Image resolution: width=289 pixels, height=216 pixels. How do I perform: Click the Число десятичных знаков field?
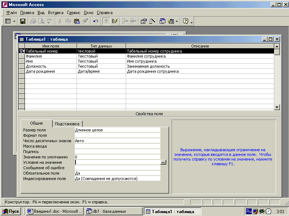(x=117, y=141)
